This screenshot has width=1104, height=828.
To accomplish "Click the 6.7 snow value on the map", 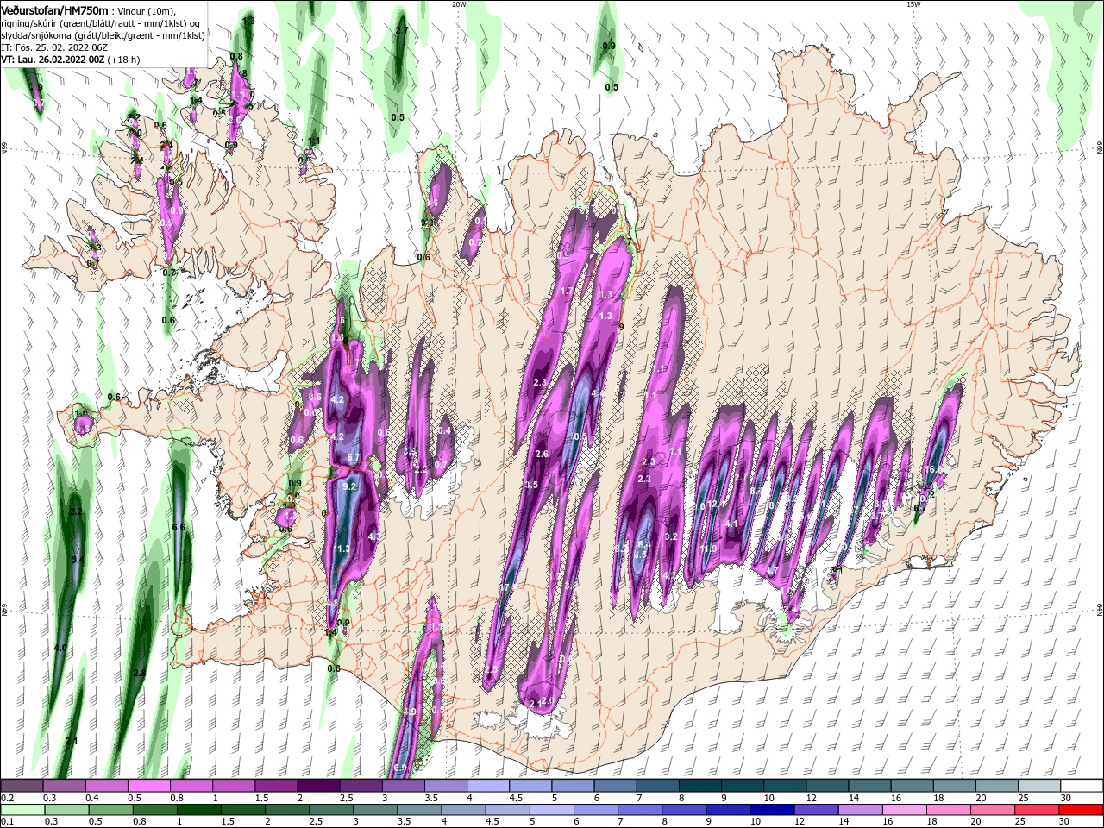I will [353, 457].
